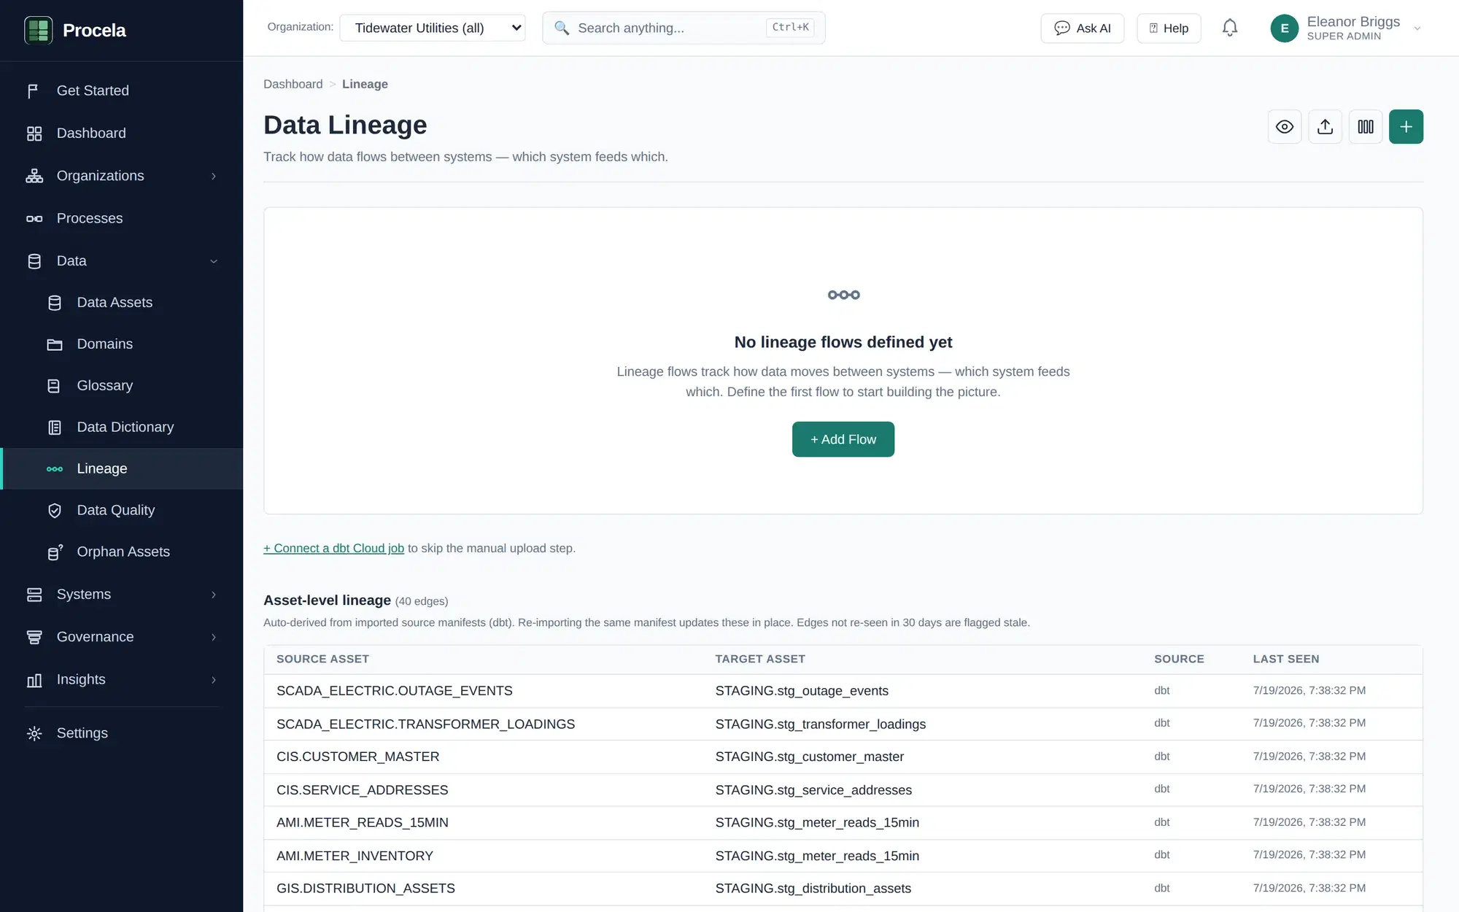
Task: Click the search magnifier icon
Action: point(561,28)
